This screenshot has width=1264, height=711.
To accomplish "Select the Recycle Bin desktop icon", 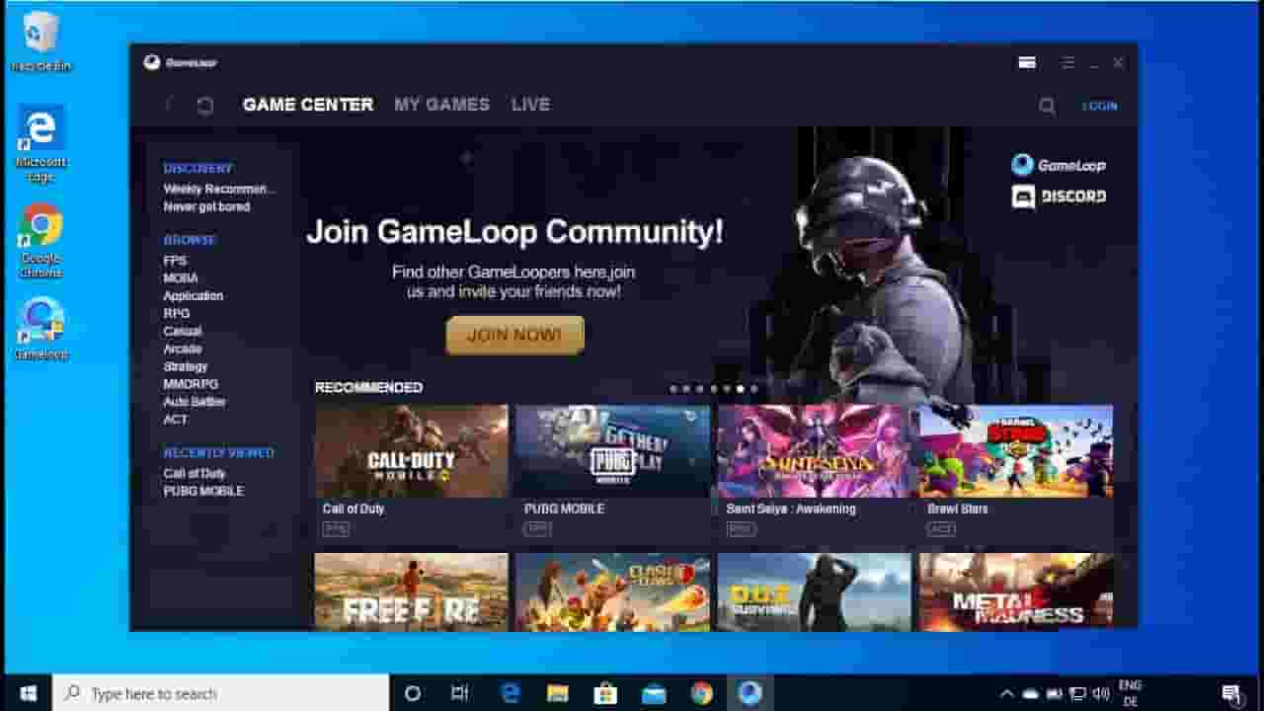I will (40, 42).
